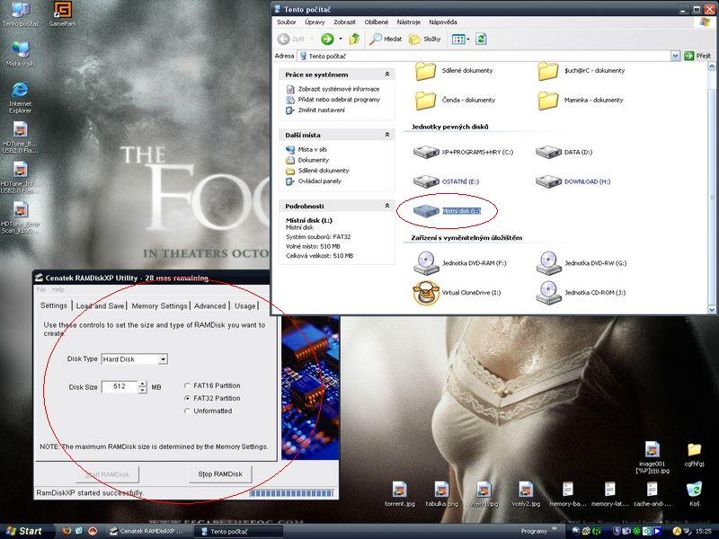Select the OSTATNÍ (E:) drive
The image size is (719, 539).
coord(446,181)
